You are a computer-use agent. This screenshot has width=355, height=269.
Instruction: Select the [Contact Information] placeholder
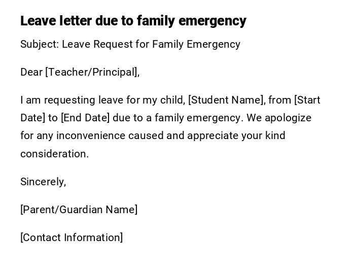point(72,238)
